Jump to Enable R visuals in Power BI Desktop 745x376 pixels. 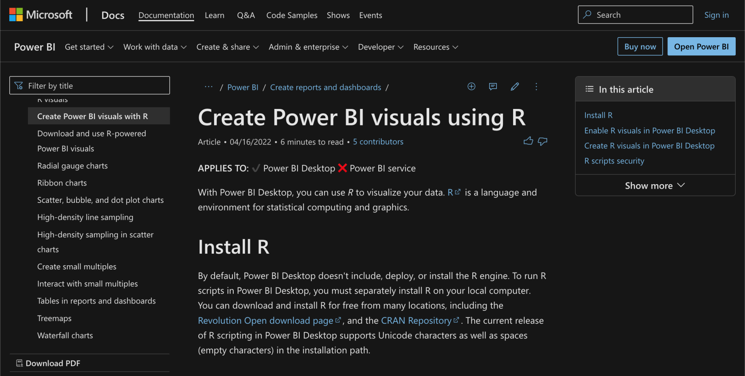pyautogui.click(x=650, y=131)
